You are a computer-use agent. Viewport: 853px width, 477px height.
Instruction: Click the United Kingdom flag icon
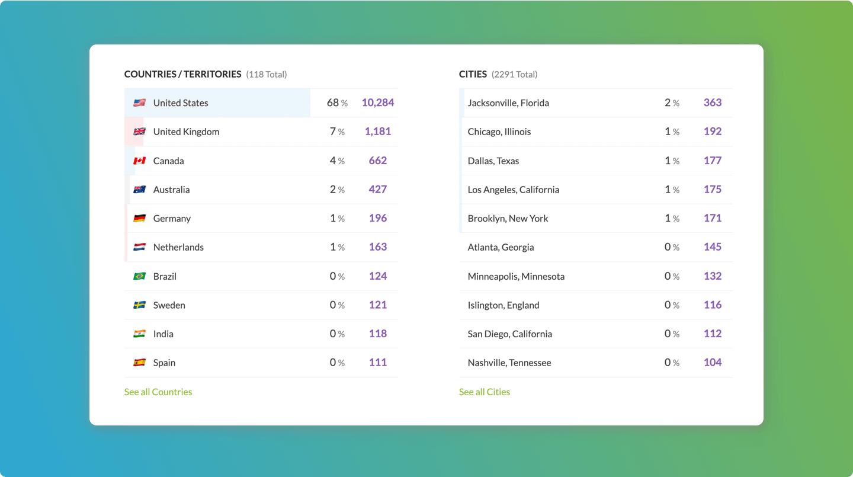point(139,132)
